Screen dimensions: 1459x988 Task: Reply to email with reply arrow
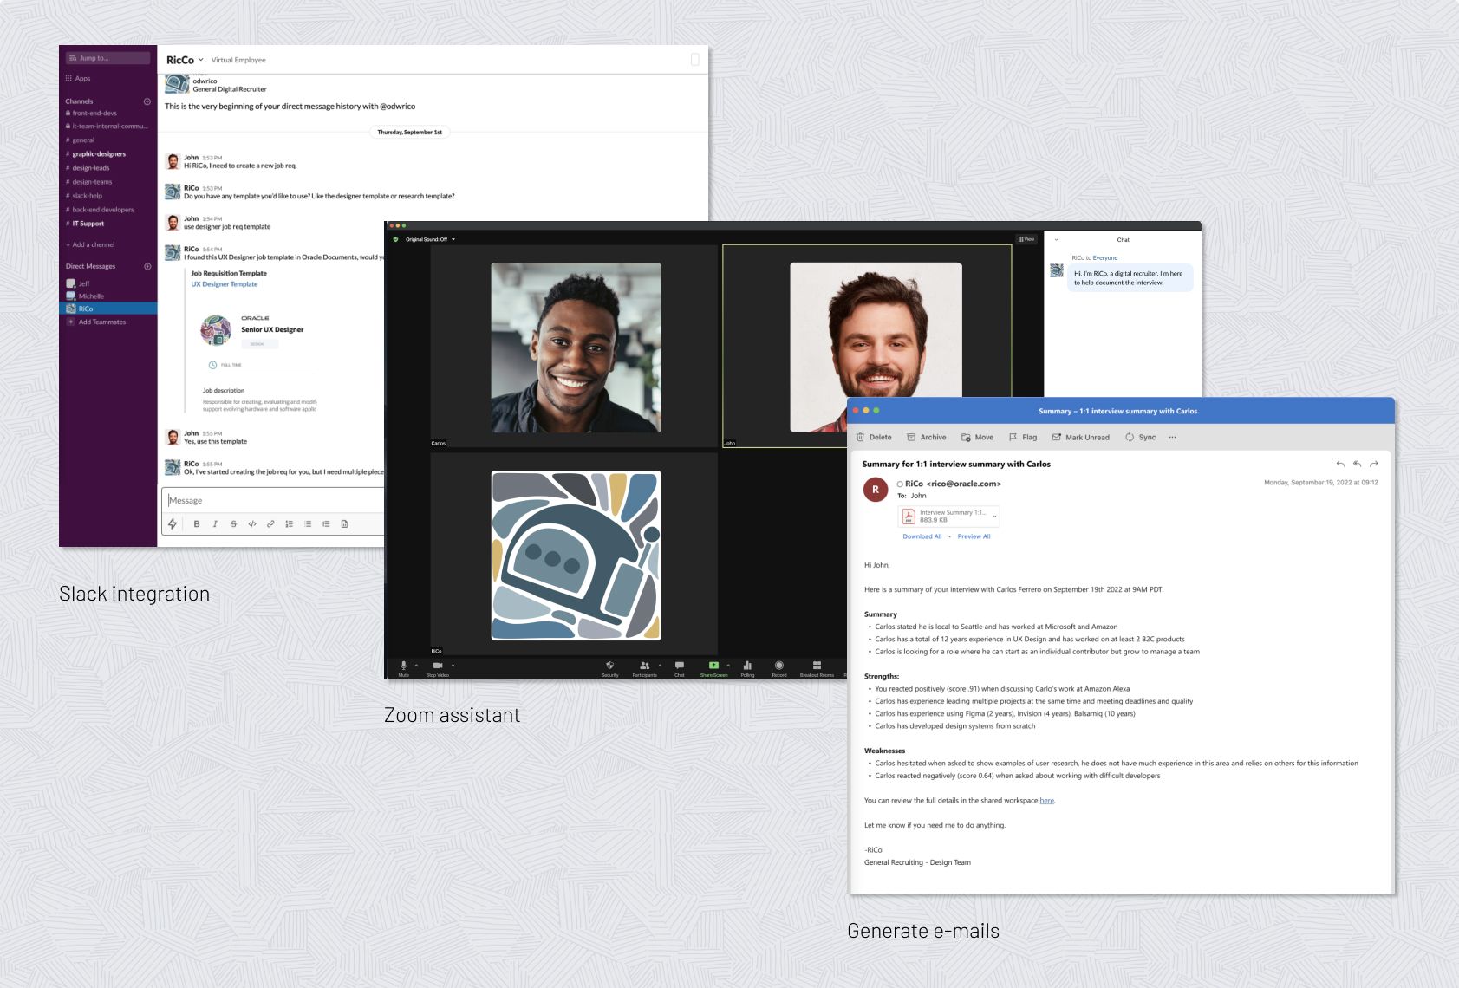coord(1340,465)
